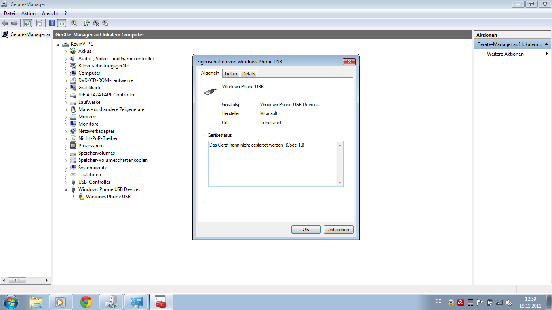Screen dimensions: 552x310
Task: Click the forward arrow in the toolbar
Action: [x=15, y=23]
